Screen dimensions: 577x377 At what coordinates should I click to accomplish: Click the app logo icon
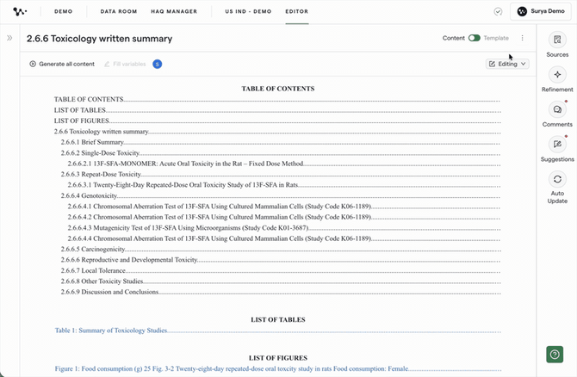click(x=20, y=11)
